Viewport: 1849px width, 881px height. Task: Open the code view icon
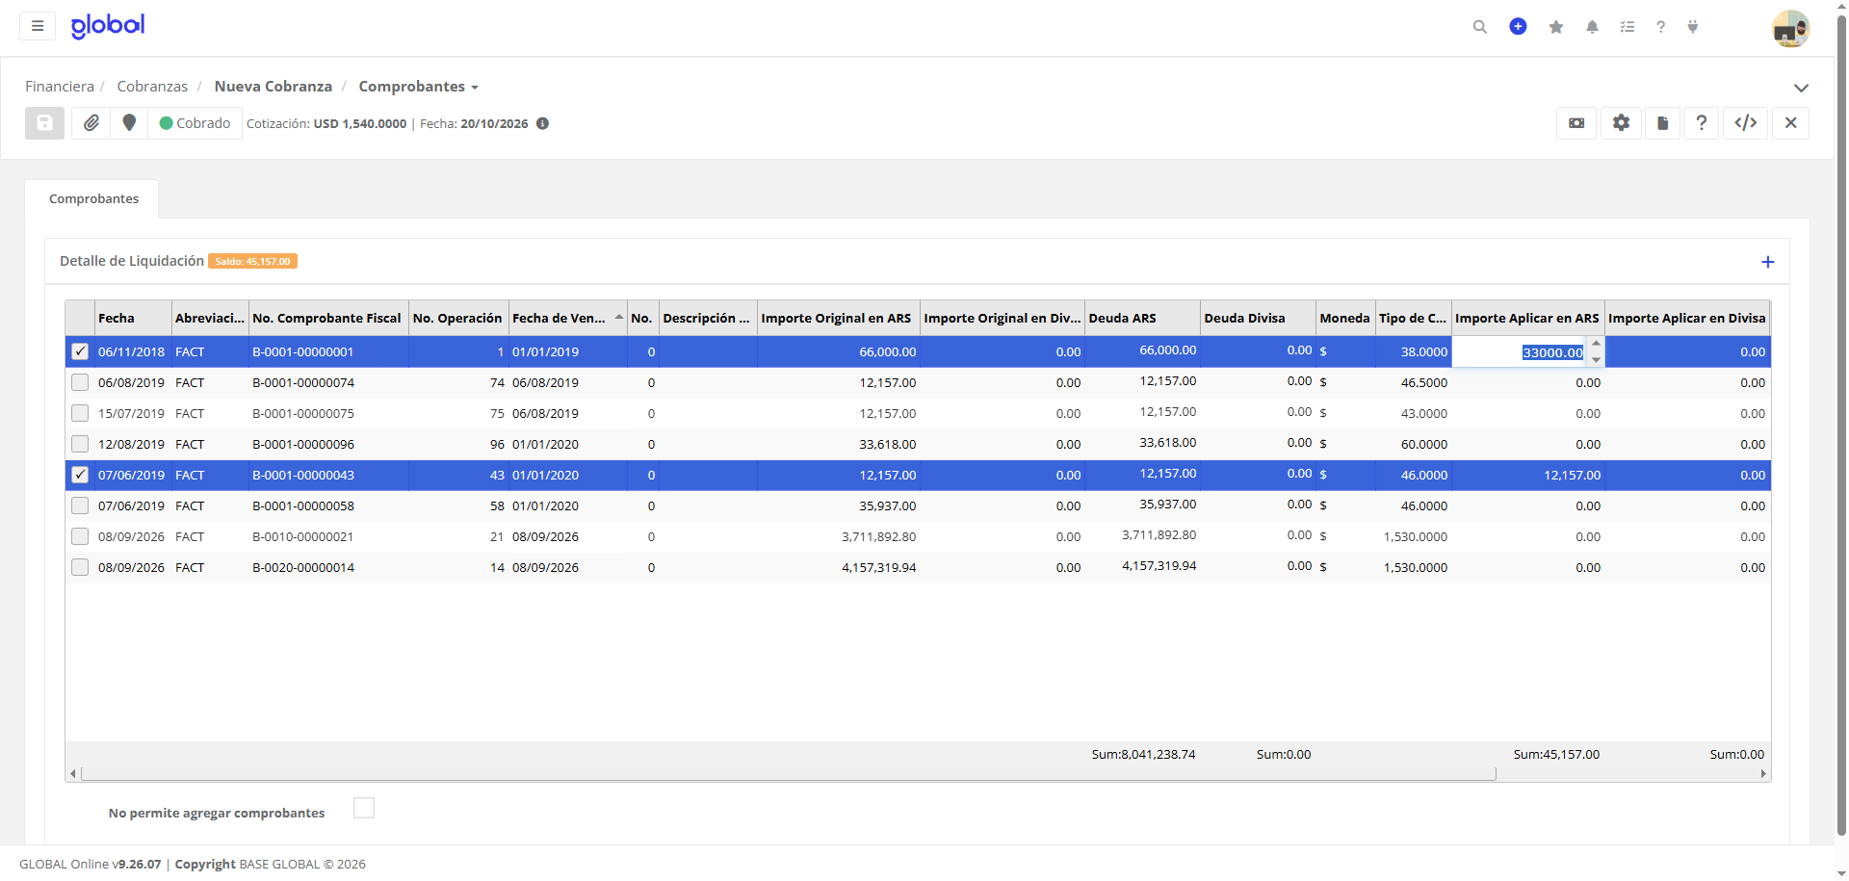click(1746, 123)
